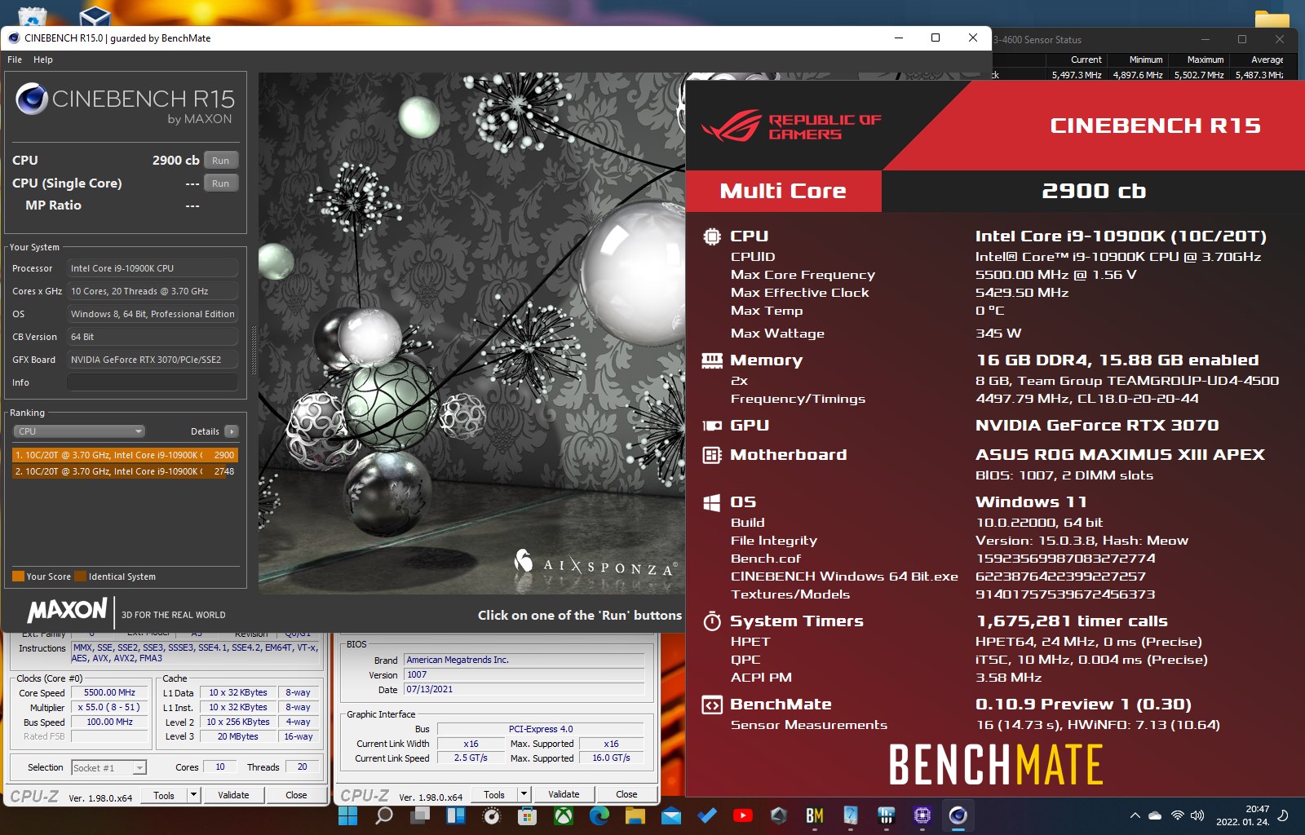Click Validate in left CPU-Z window
Image resolution: width=1305 pixels, height=835 pixels.
(233, 795)
